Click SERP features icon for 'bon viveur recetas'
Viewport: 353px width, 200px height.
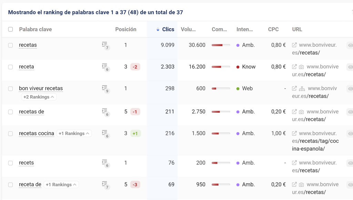click(x=105, y=89)
